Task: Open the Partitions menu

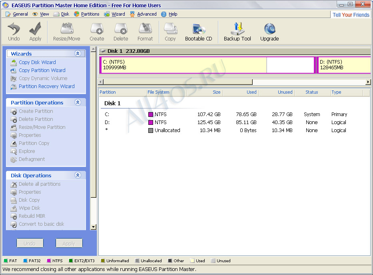Action: (x=87, y=14)
